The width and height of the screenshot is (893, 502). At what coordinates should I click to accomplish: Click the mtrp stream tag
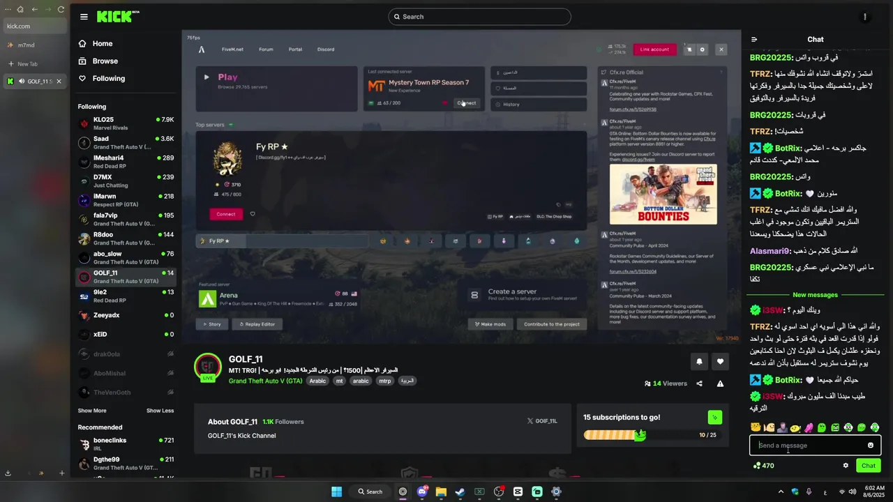tap(384, 381)
